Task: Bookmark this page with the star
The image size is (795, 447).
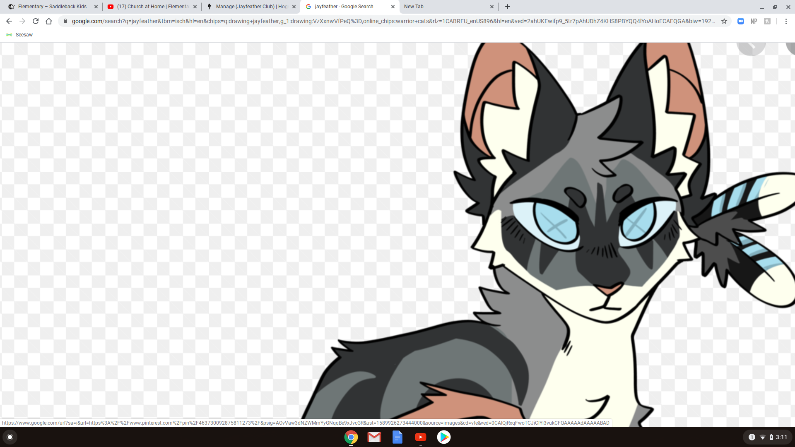Action: click(x=724, y=21)
